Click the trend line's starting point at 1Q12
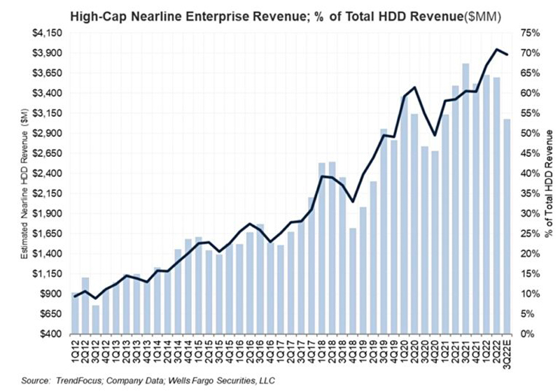Viewport: 560px width, 391px height. click(x=76, y=296)
